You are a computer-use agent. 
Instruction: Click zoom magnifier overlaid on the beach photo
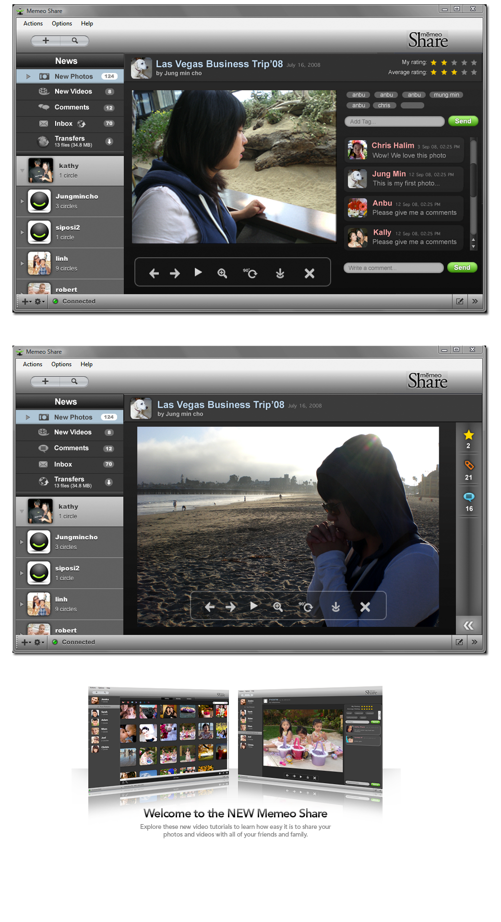click(x=278, y=607)
